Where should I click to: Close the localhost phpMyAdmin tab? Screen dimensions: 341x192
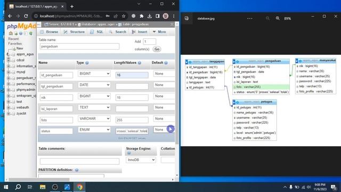pos(62,6)
